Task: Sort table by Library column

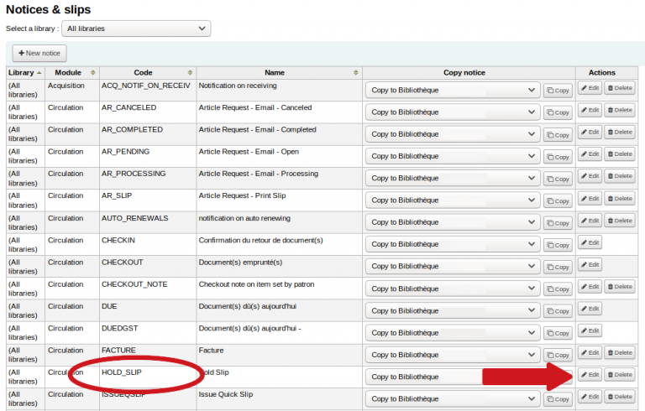Action: coord(25,73)
